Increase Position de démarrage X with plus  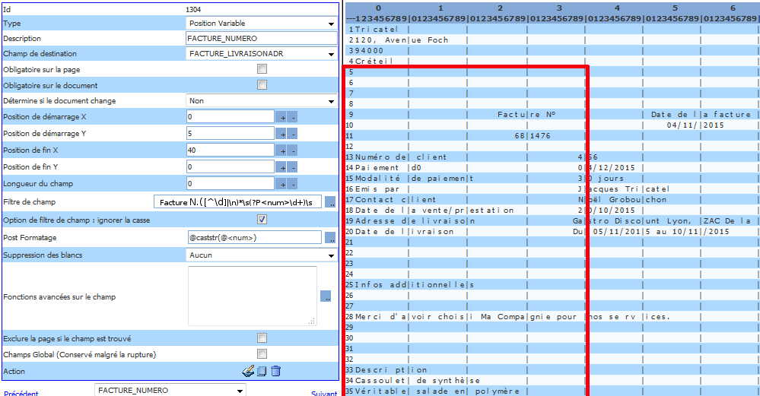click(x=281, y=117)
